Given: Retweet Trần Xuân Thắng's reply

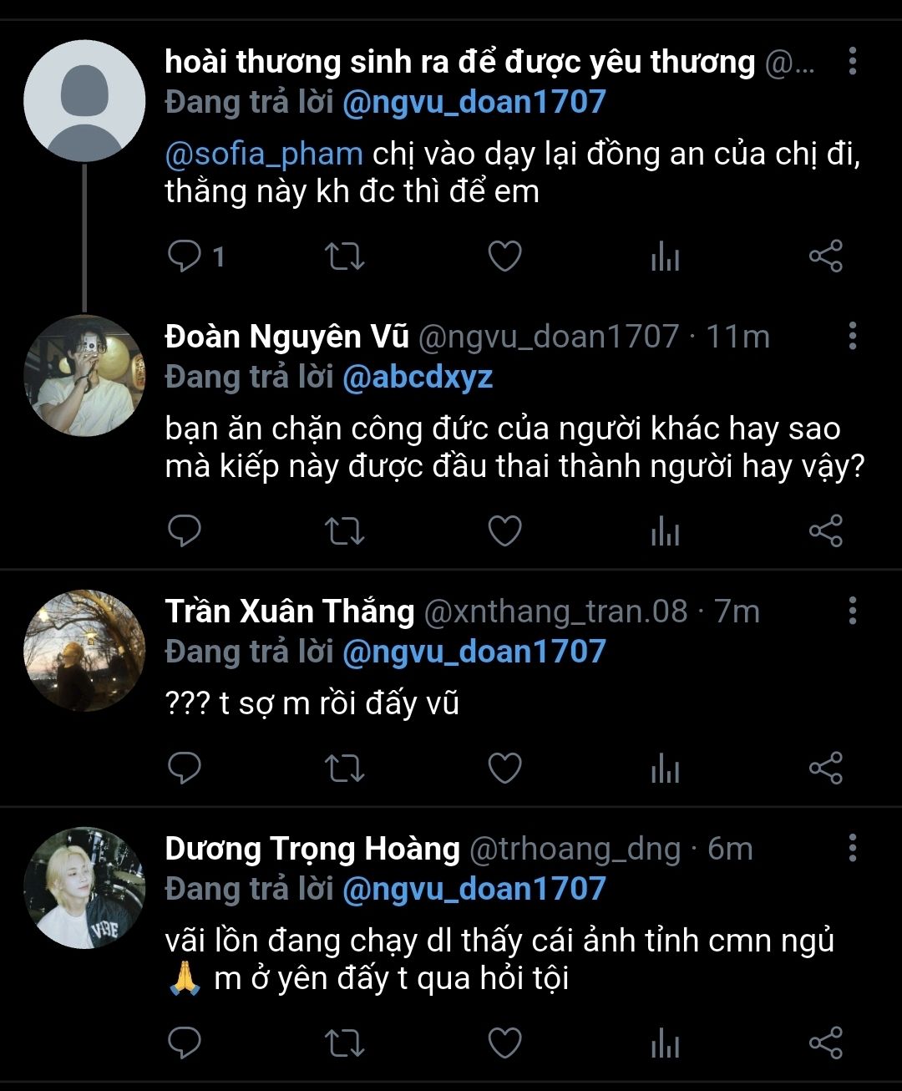Looking at the screenshot, I should (x=344, y=769).
